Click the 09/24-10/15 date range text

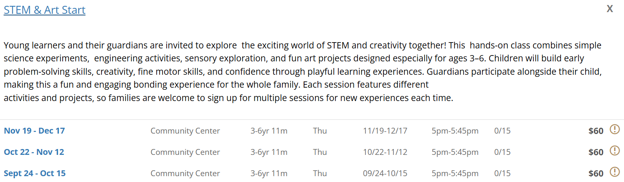point(385,173)
